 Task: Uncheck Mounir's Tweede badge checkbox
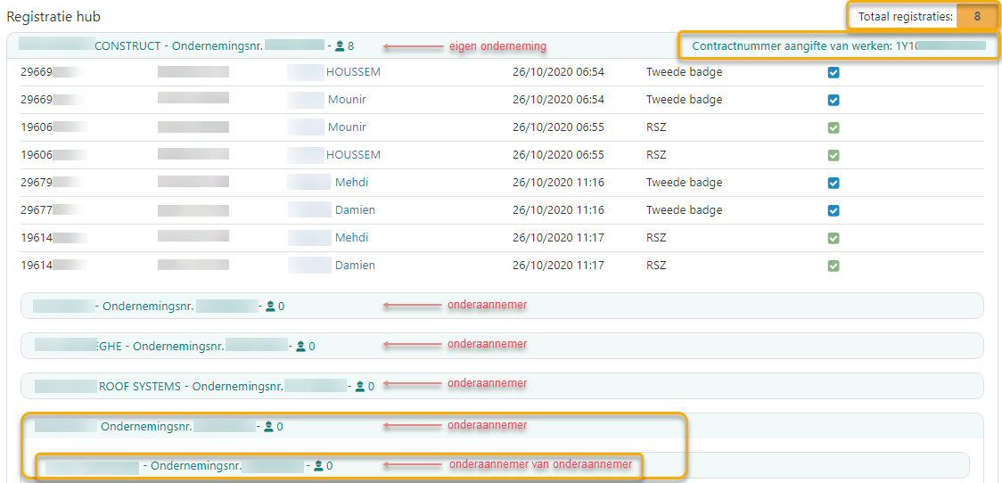(834, 100)
